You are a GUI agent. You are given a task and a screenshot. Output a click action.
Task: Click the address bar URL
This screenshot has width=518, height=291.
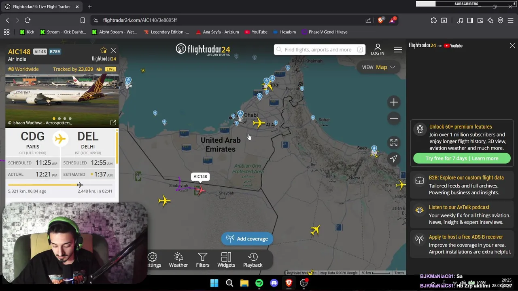(140, 20)
